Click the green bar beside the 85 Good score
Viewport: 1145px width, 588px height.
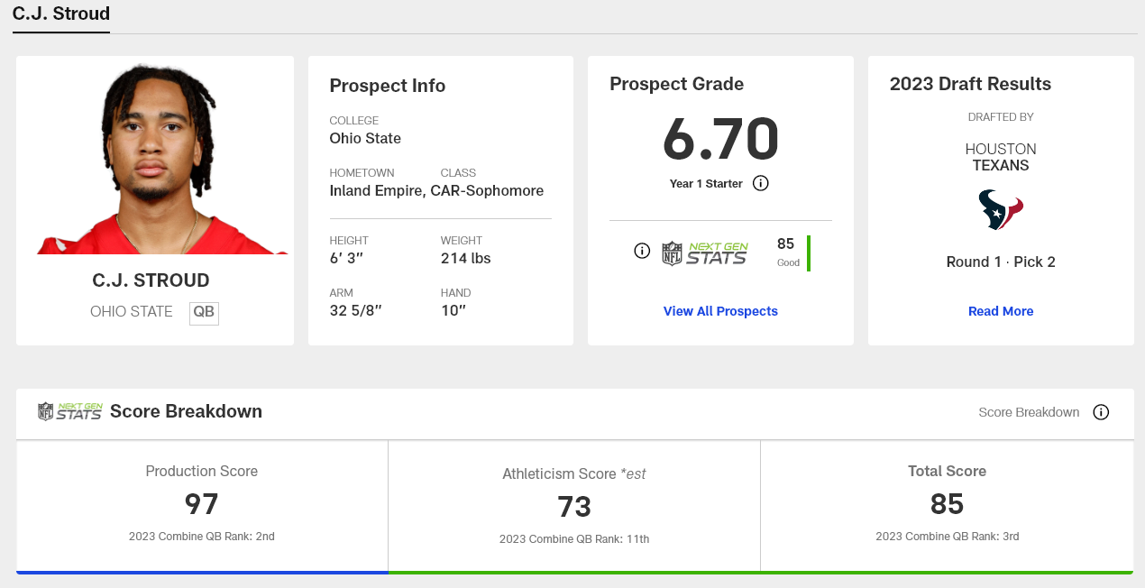(809, 253)
